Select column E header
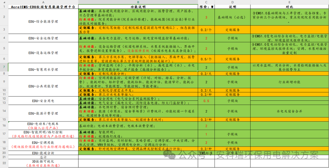329x168 pixels. coord(289,2)
